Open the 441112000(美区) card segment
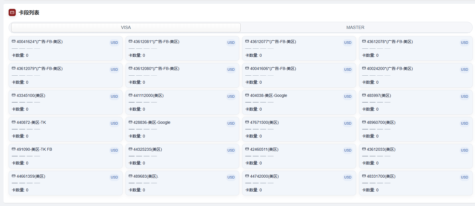Viewport: 475px width, 206px height. tap(182, 102)
